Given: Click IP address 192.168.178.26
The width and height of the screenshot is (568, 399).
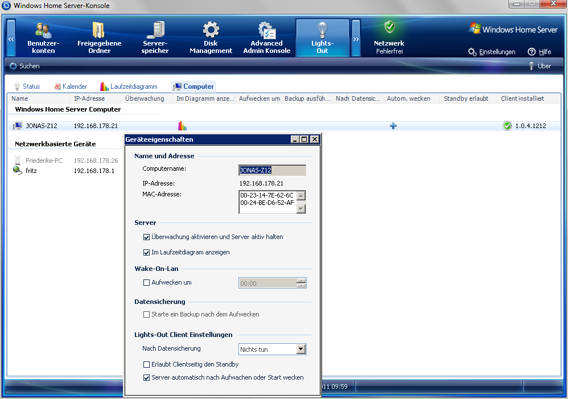Looking at the screenshot, I should tap(96, 160).
